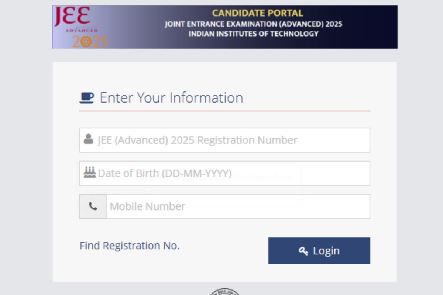Click the JOINT ENTRANCE EXAMINATION header line
The width and height of the screenshot is (443, 295).
(x=253, y=23)
